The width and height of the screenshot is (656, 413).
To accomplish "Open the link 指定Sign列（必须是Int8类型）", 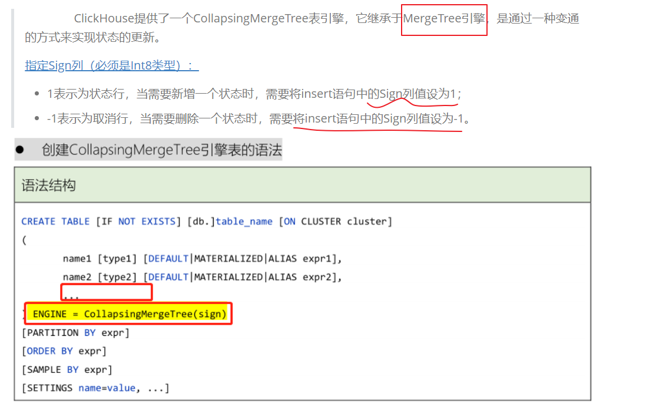I will (x=112, y=66).
